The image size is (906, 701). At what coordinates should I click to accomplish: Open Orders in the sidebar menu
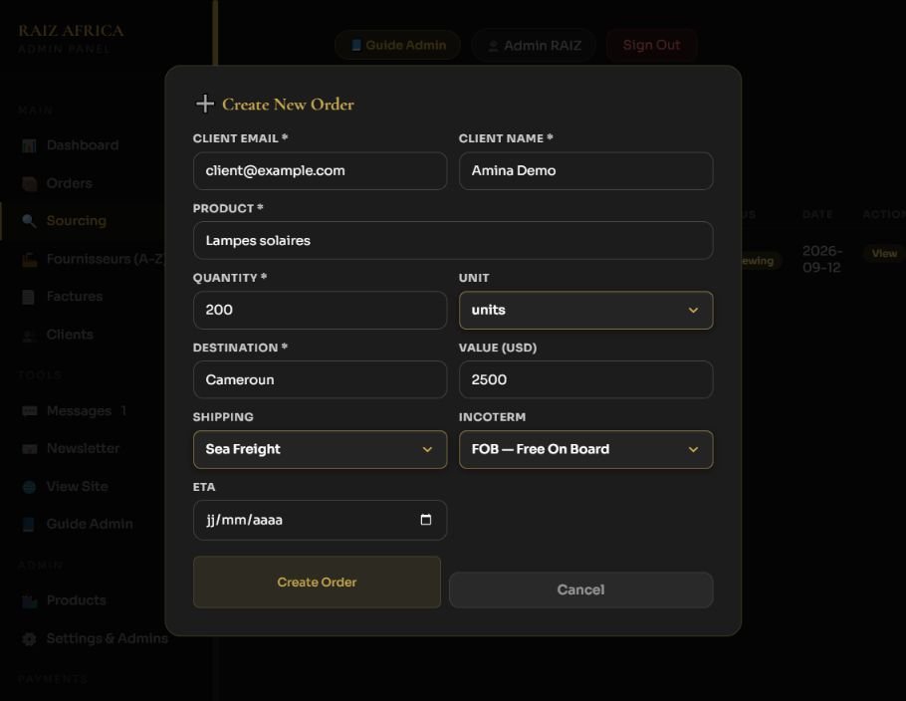[x=69, y=183]
